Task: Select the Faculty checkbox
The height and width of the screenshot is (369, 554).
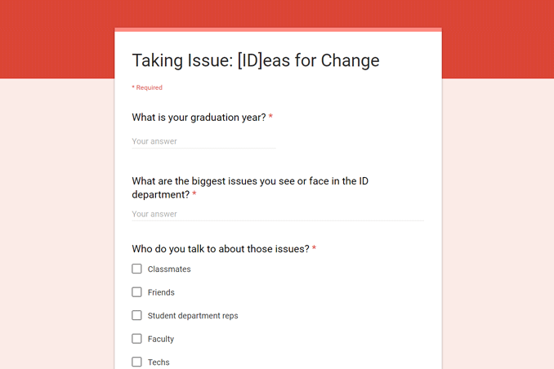Action: point(136,339)
